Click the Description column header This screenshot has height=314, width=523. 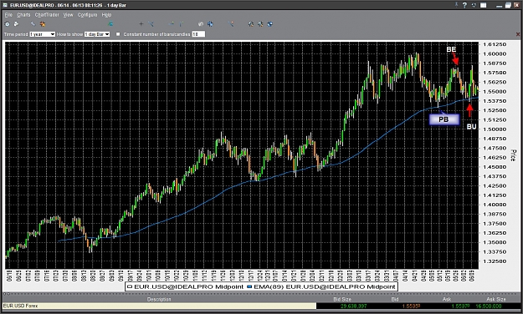tap(159, 299)
